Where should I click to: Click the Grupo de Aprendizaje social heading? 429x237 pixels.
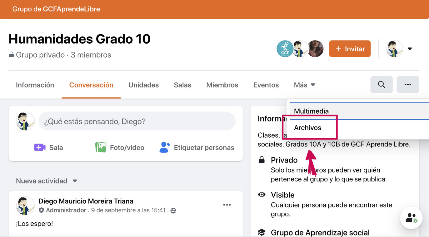click(x=320, y=233)
